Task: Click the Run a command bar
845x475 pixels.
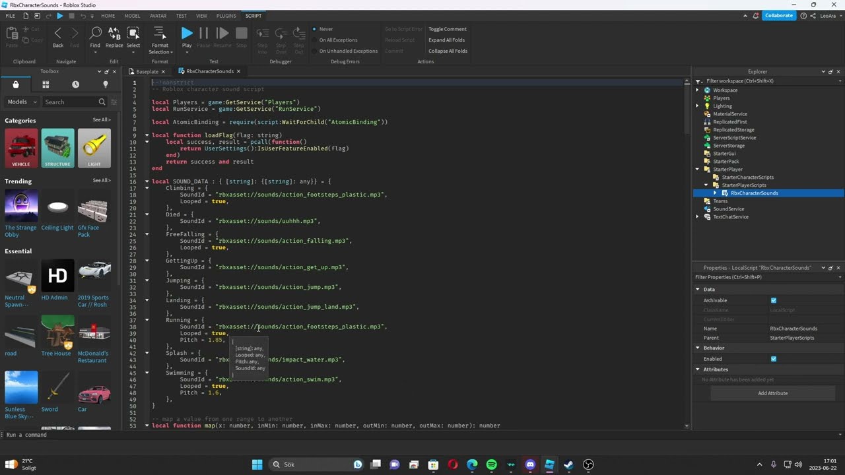Action: tap(422, 435)
